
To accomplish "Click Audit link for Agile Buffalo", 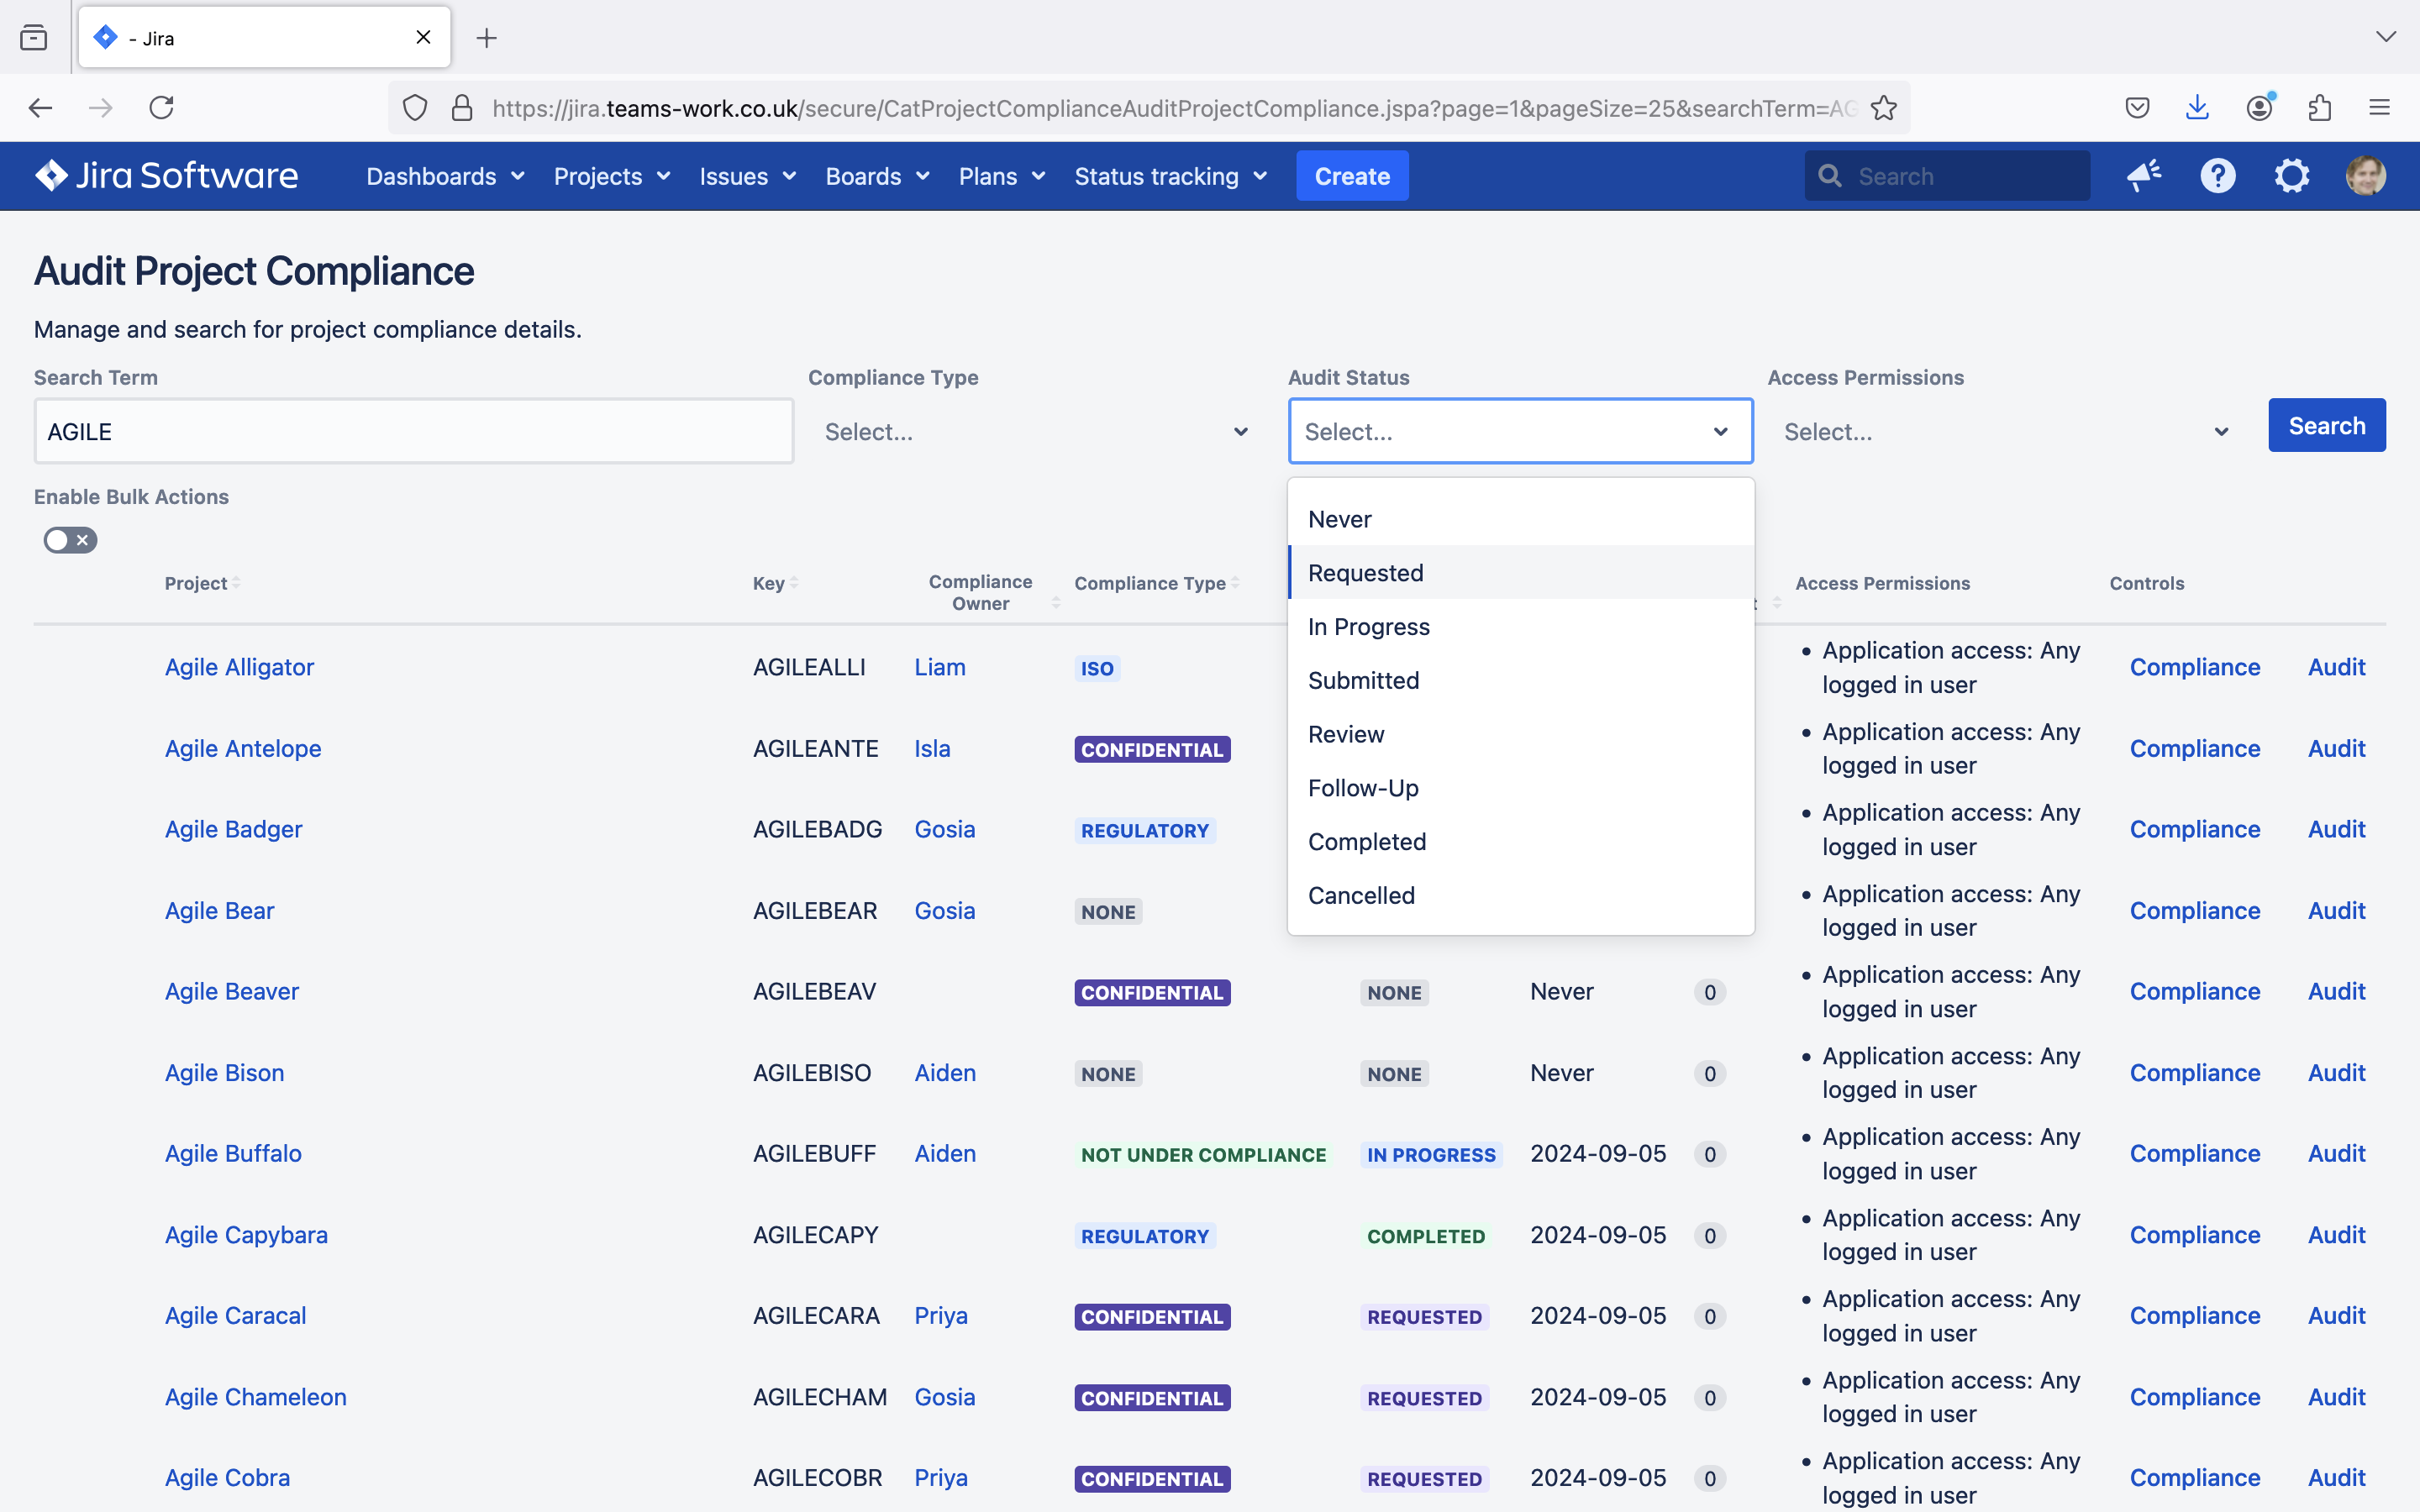I will (2336, 1153).
